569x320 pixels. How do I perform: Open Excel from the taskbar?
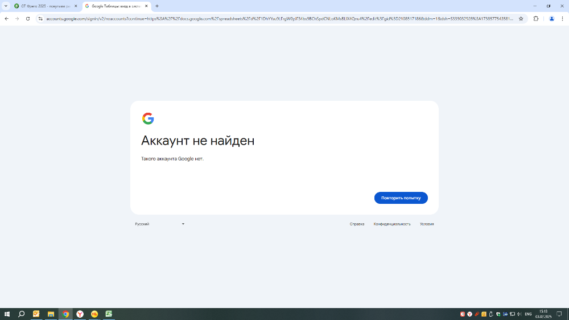click(x=109, y=314)
